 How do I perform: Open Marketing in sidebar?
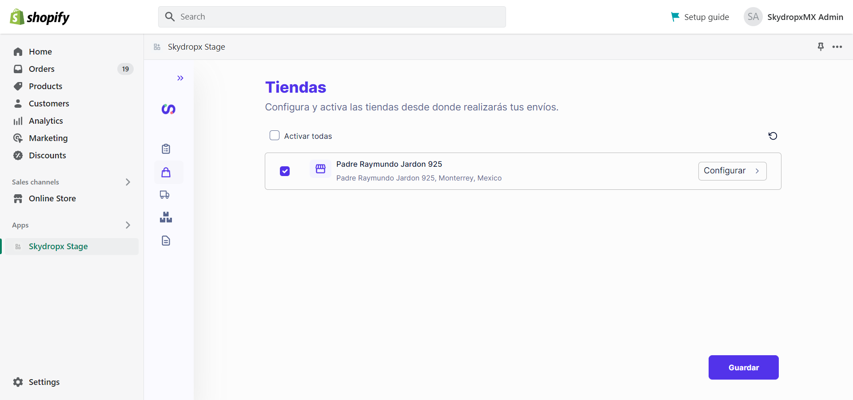tap(48, 138)
